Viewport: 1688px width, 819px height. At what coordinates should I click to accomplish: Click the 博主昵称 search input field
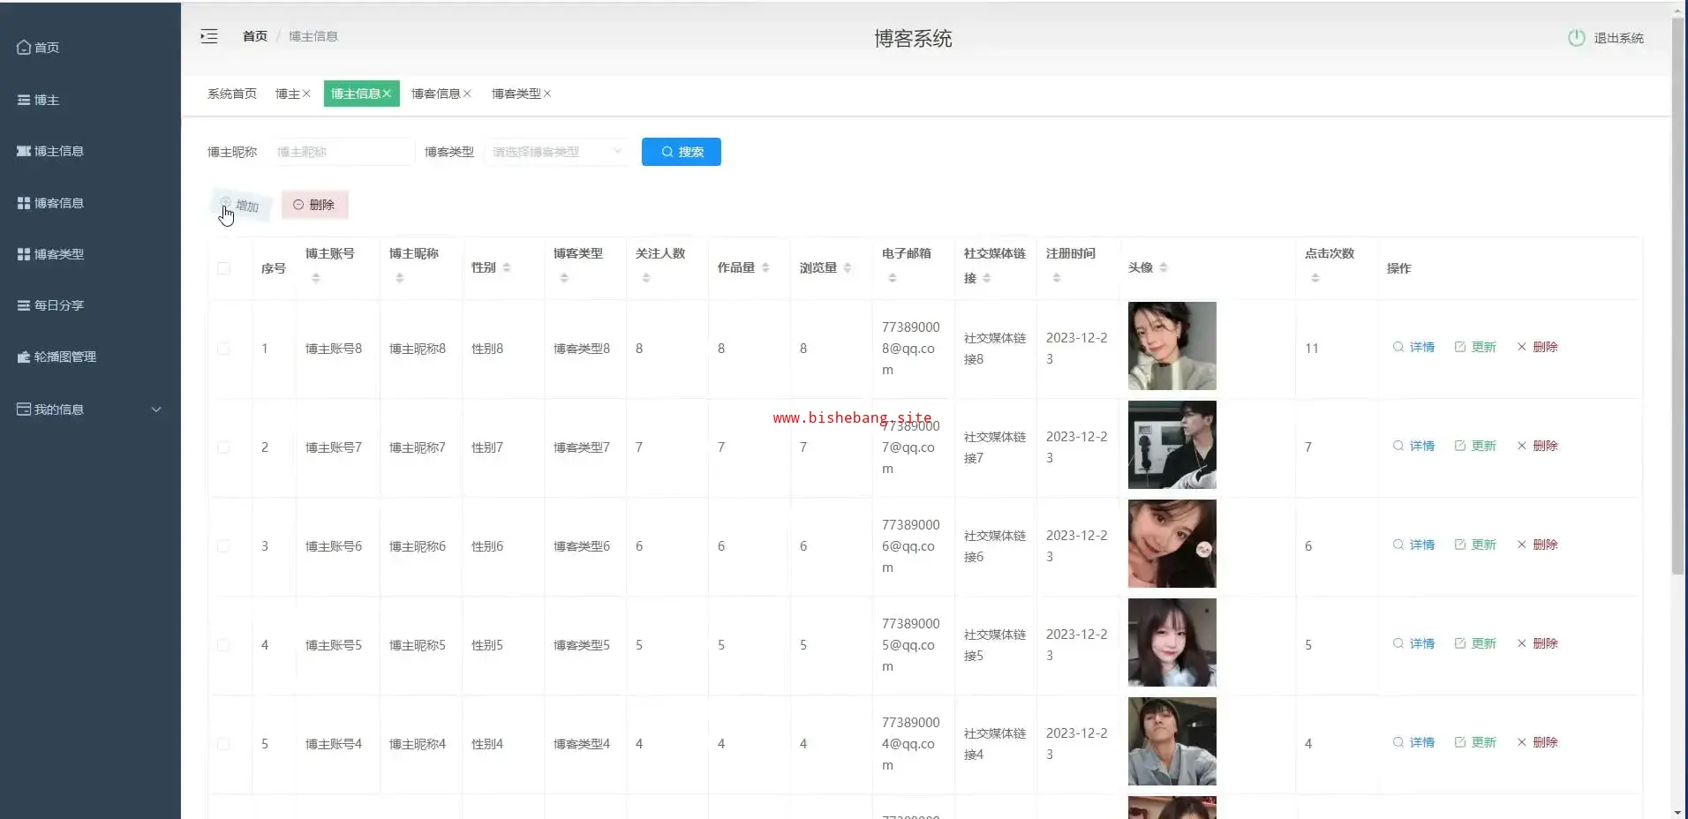point(343,152)
